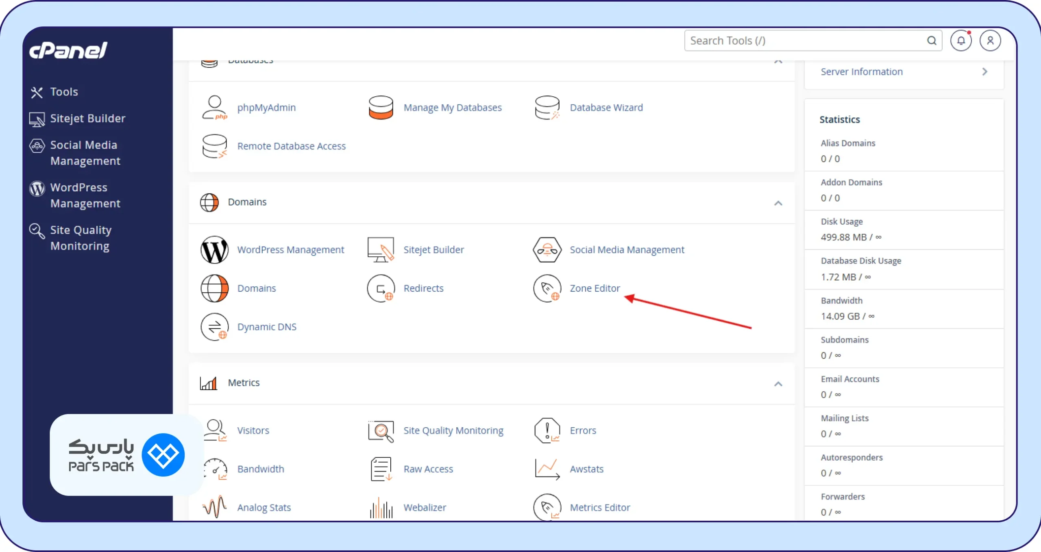Click the Alias Domains statistic label

pos(848,143)
